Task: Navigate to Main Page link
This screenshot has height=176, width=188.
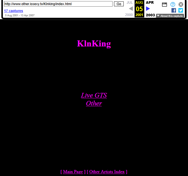Action: tap(73, 172)
